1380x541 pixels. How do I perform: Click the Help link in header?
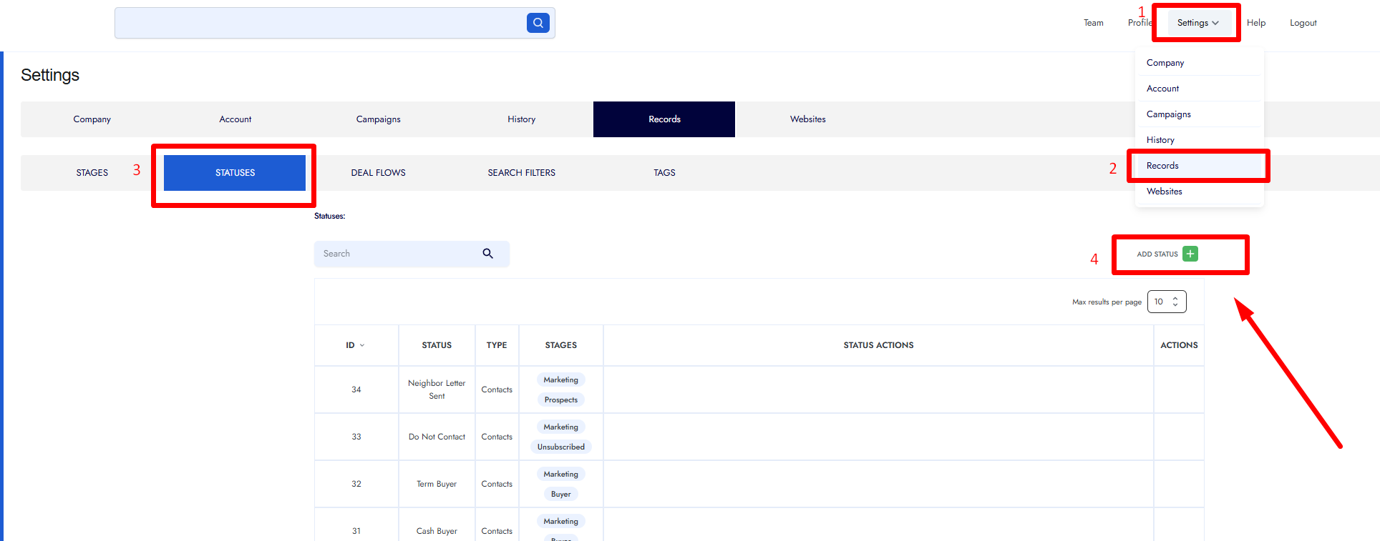(1255, 23)
